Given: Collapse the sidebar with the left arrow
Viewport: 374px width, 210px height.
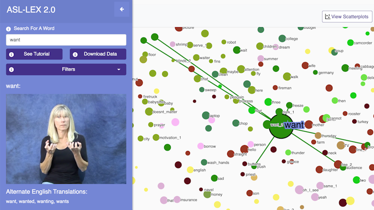Looking at the screenshot, I should pyautogui.click(x=122, y=9).
